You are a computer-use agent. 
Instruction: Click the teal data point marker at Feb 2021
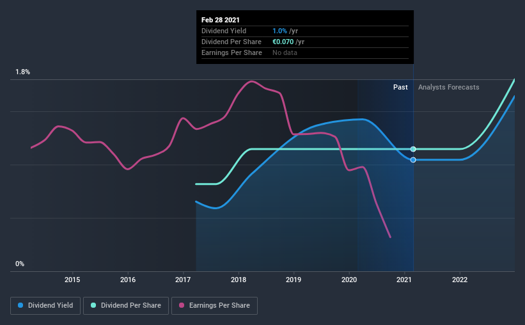413,149
